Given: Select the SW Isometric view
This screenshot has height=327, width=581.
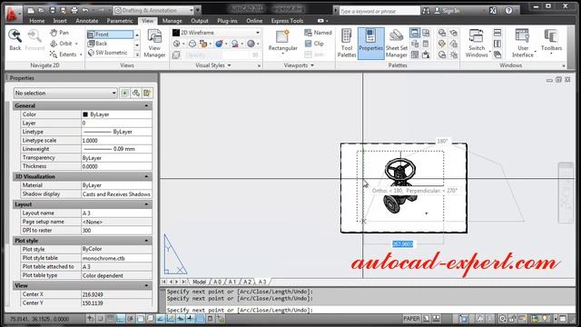Looking at the screenshot, I should click(111, 53).
